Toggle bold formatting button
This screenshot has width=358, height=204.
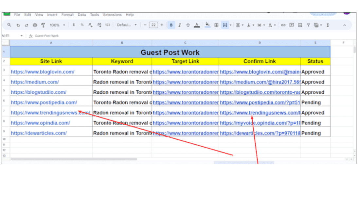(171, 25)
